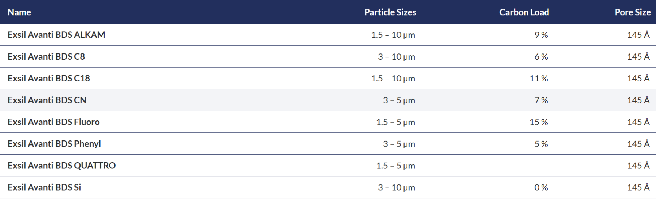Click the 9 % carbon load value

tap(542, 35)
